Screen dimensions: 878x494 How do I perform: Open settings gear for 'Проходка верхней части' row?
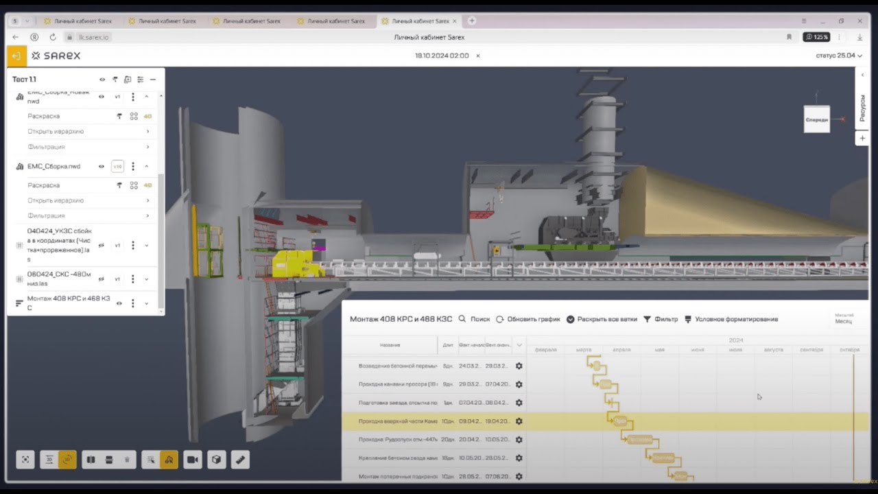coord(519,421)
